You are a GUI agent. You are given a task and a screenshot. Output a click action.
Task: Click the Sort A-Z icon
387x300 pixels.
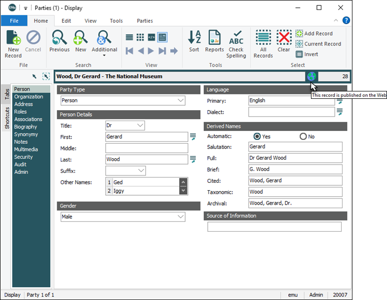(194, 41)
